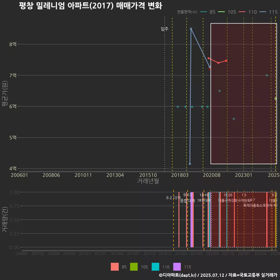Screen dimensions: 280x280
Task: Click the purple 115 bar in volume chart
Action: coord(192,220)
